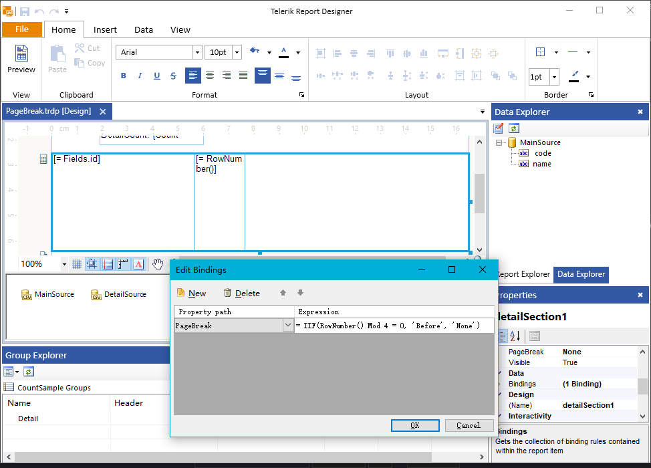This screenshot has width=651, height=468.
Task: Select the code field in Data Explorer
Action: (x=543, y=153)
